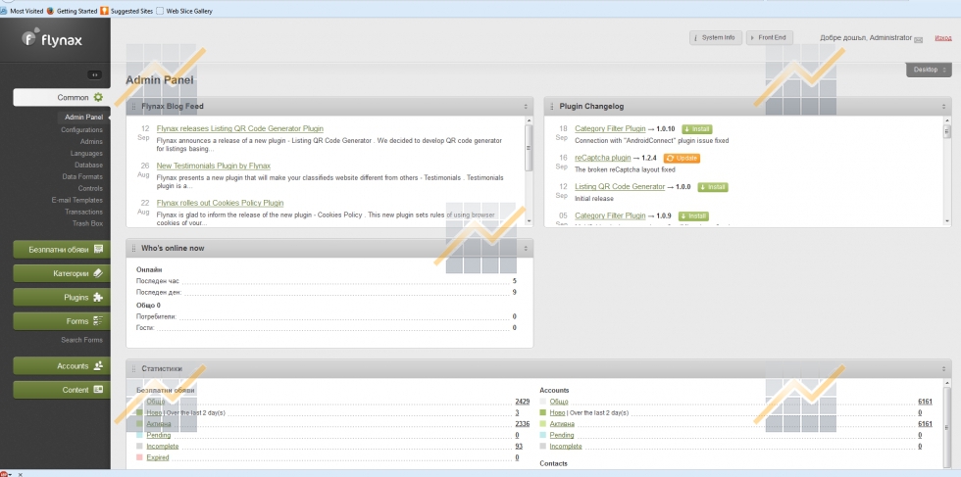Click the System Info button

[x=716, y=38]
